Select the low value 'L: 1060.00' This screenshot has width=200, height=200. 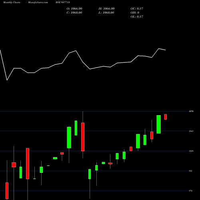(x=106, y=13)
